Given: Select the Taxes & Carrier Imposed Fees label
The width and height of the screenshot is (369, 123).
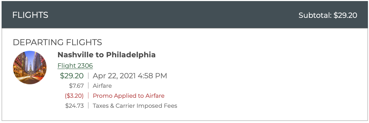Looking at the screenshot, I should (135, 106).
